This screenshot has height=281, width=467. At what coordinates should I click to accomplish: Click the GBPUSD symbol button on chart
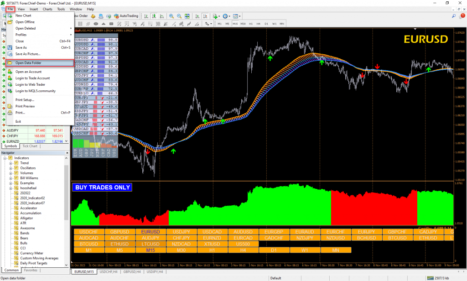click(x=119, y=232)
